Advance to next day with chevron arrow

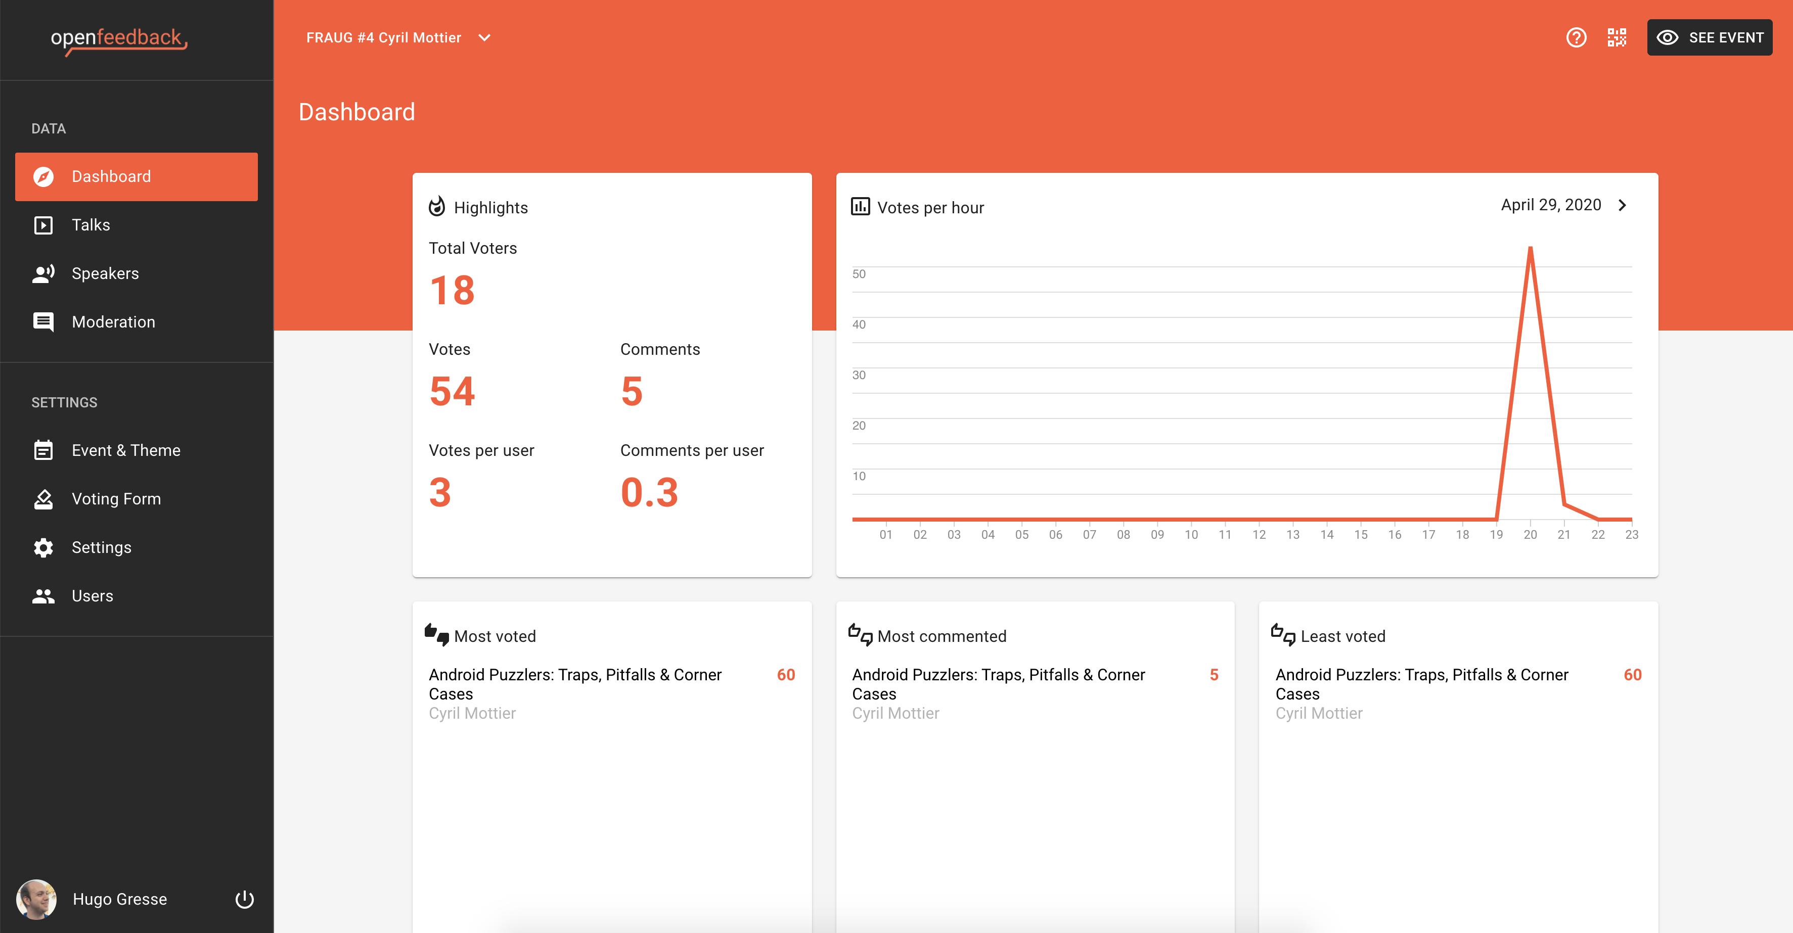pyautogui.click(x=1623, y=205)
